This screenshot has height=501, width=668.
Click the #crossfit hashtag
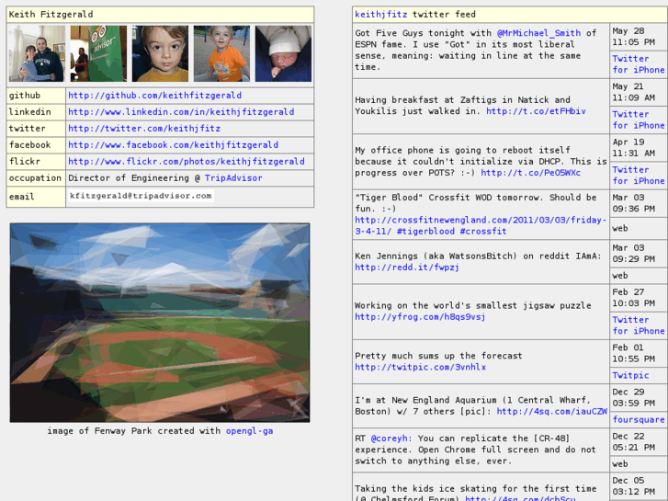point(483,232)
